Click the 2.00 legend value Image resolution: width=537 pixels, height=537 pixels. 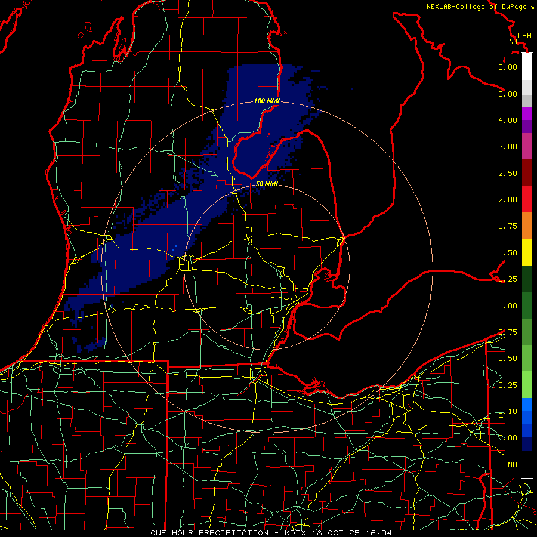click(508, 200)
